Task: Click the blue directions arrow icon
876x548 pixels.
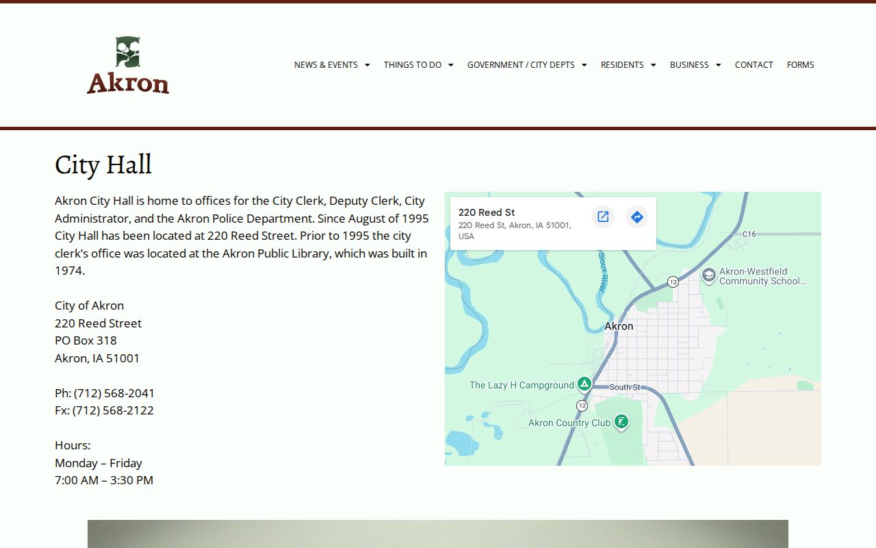Action: [636, 217]
